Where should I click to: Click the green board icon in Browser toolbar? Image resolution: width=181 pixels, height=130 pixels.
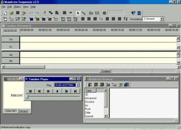click(x=102, y=85)
